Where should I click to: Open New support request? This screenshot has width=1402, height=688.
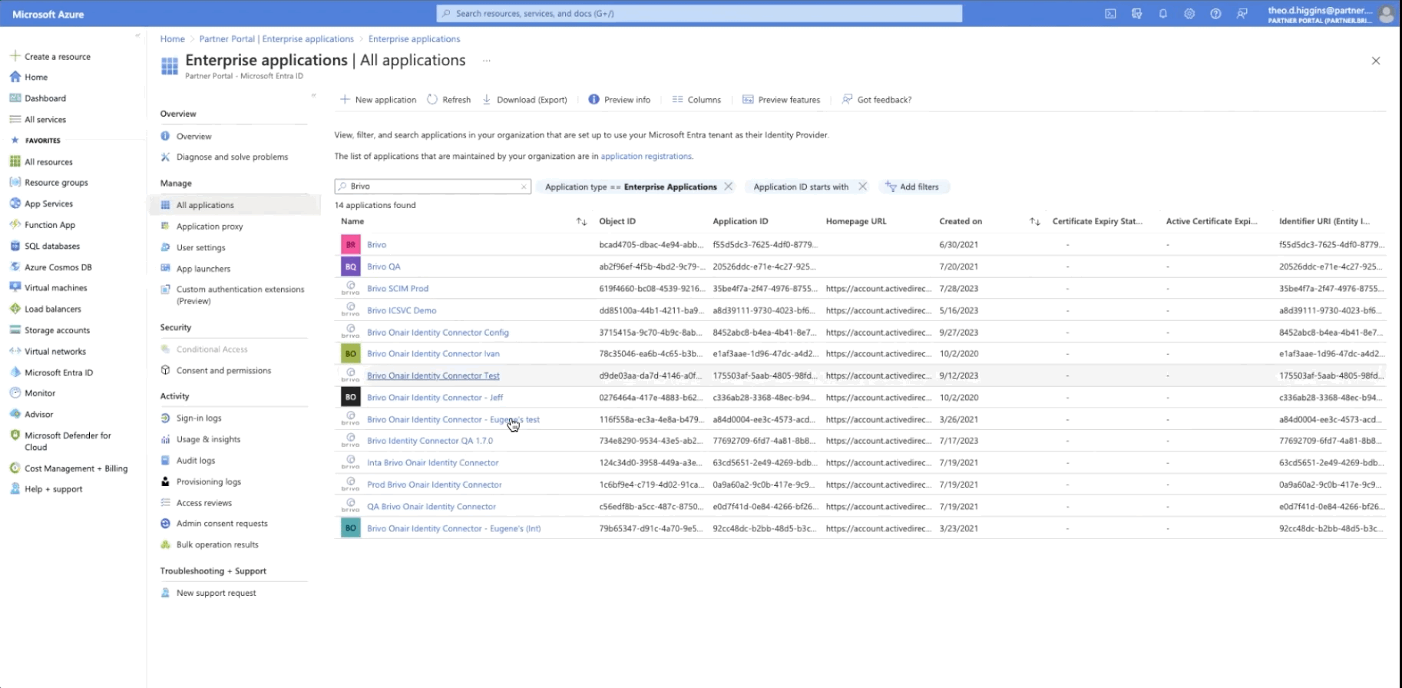[x=217, y=593]
